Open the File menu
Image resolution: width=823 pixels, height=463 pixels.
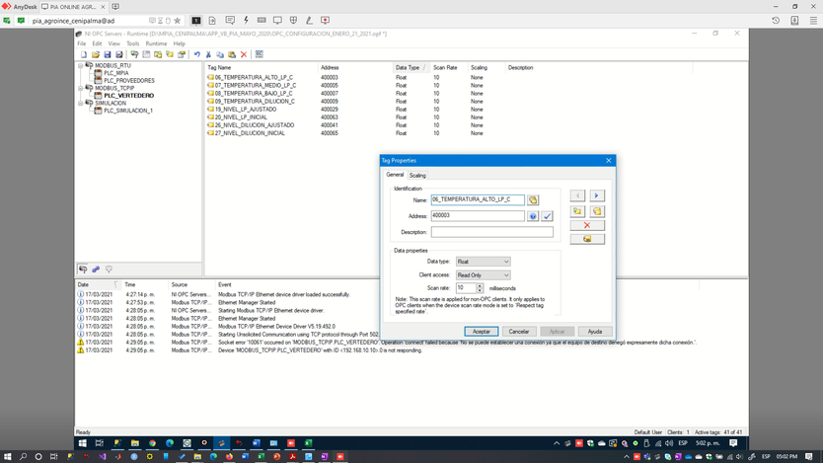[82, 43]
